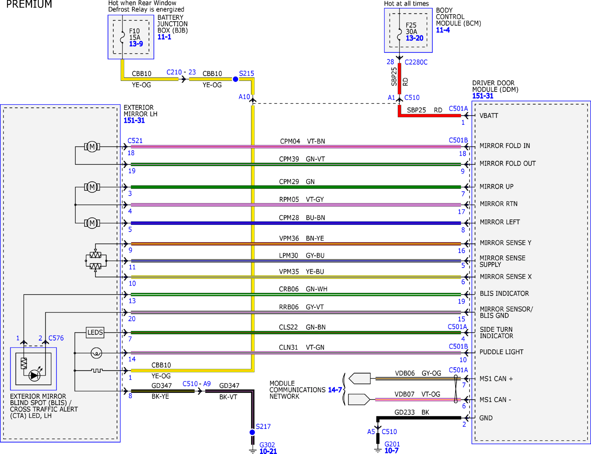Click the CLN31 VT-GN wire label
The height and width of the screenshot is (454, 591).
click(302, 347)
